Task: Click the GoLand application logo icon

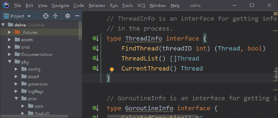Action: (x=6, y=5)
